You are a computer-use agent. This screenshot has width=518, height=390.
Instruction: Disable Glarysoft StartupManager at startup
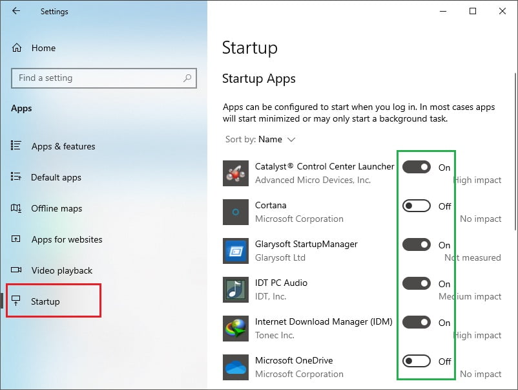[x=416, y=244]
